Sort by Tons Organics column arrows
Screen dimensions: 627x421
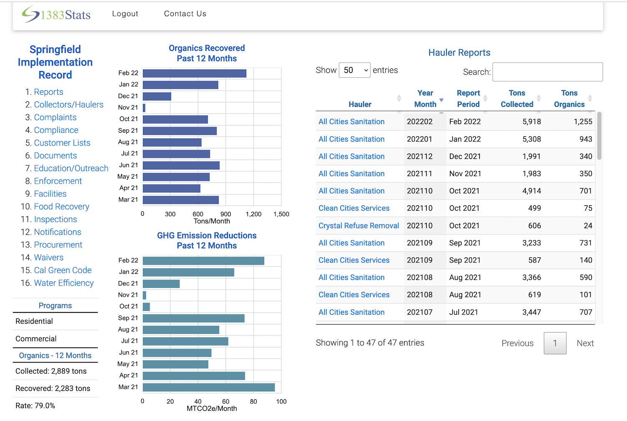(590, 98)
